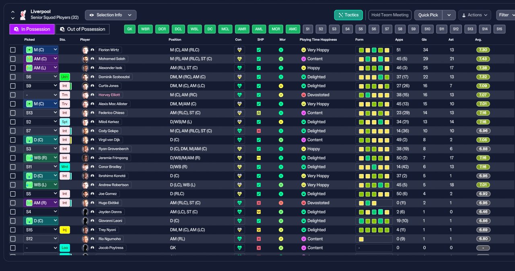Tick the checkbox for Curtis Jones
This screenshot has height=271, width=515.
[13, 86]
